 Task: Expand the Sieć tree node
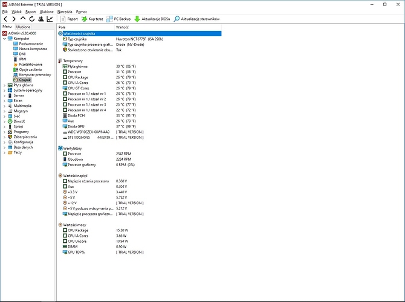4,116
